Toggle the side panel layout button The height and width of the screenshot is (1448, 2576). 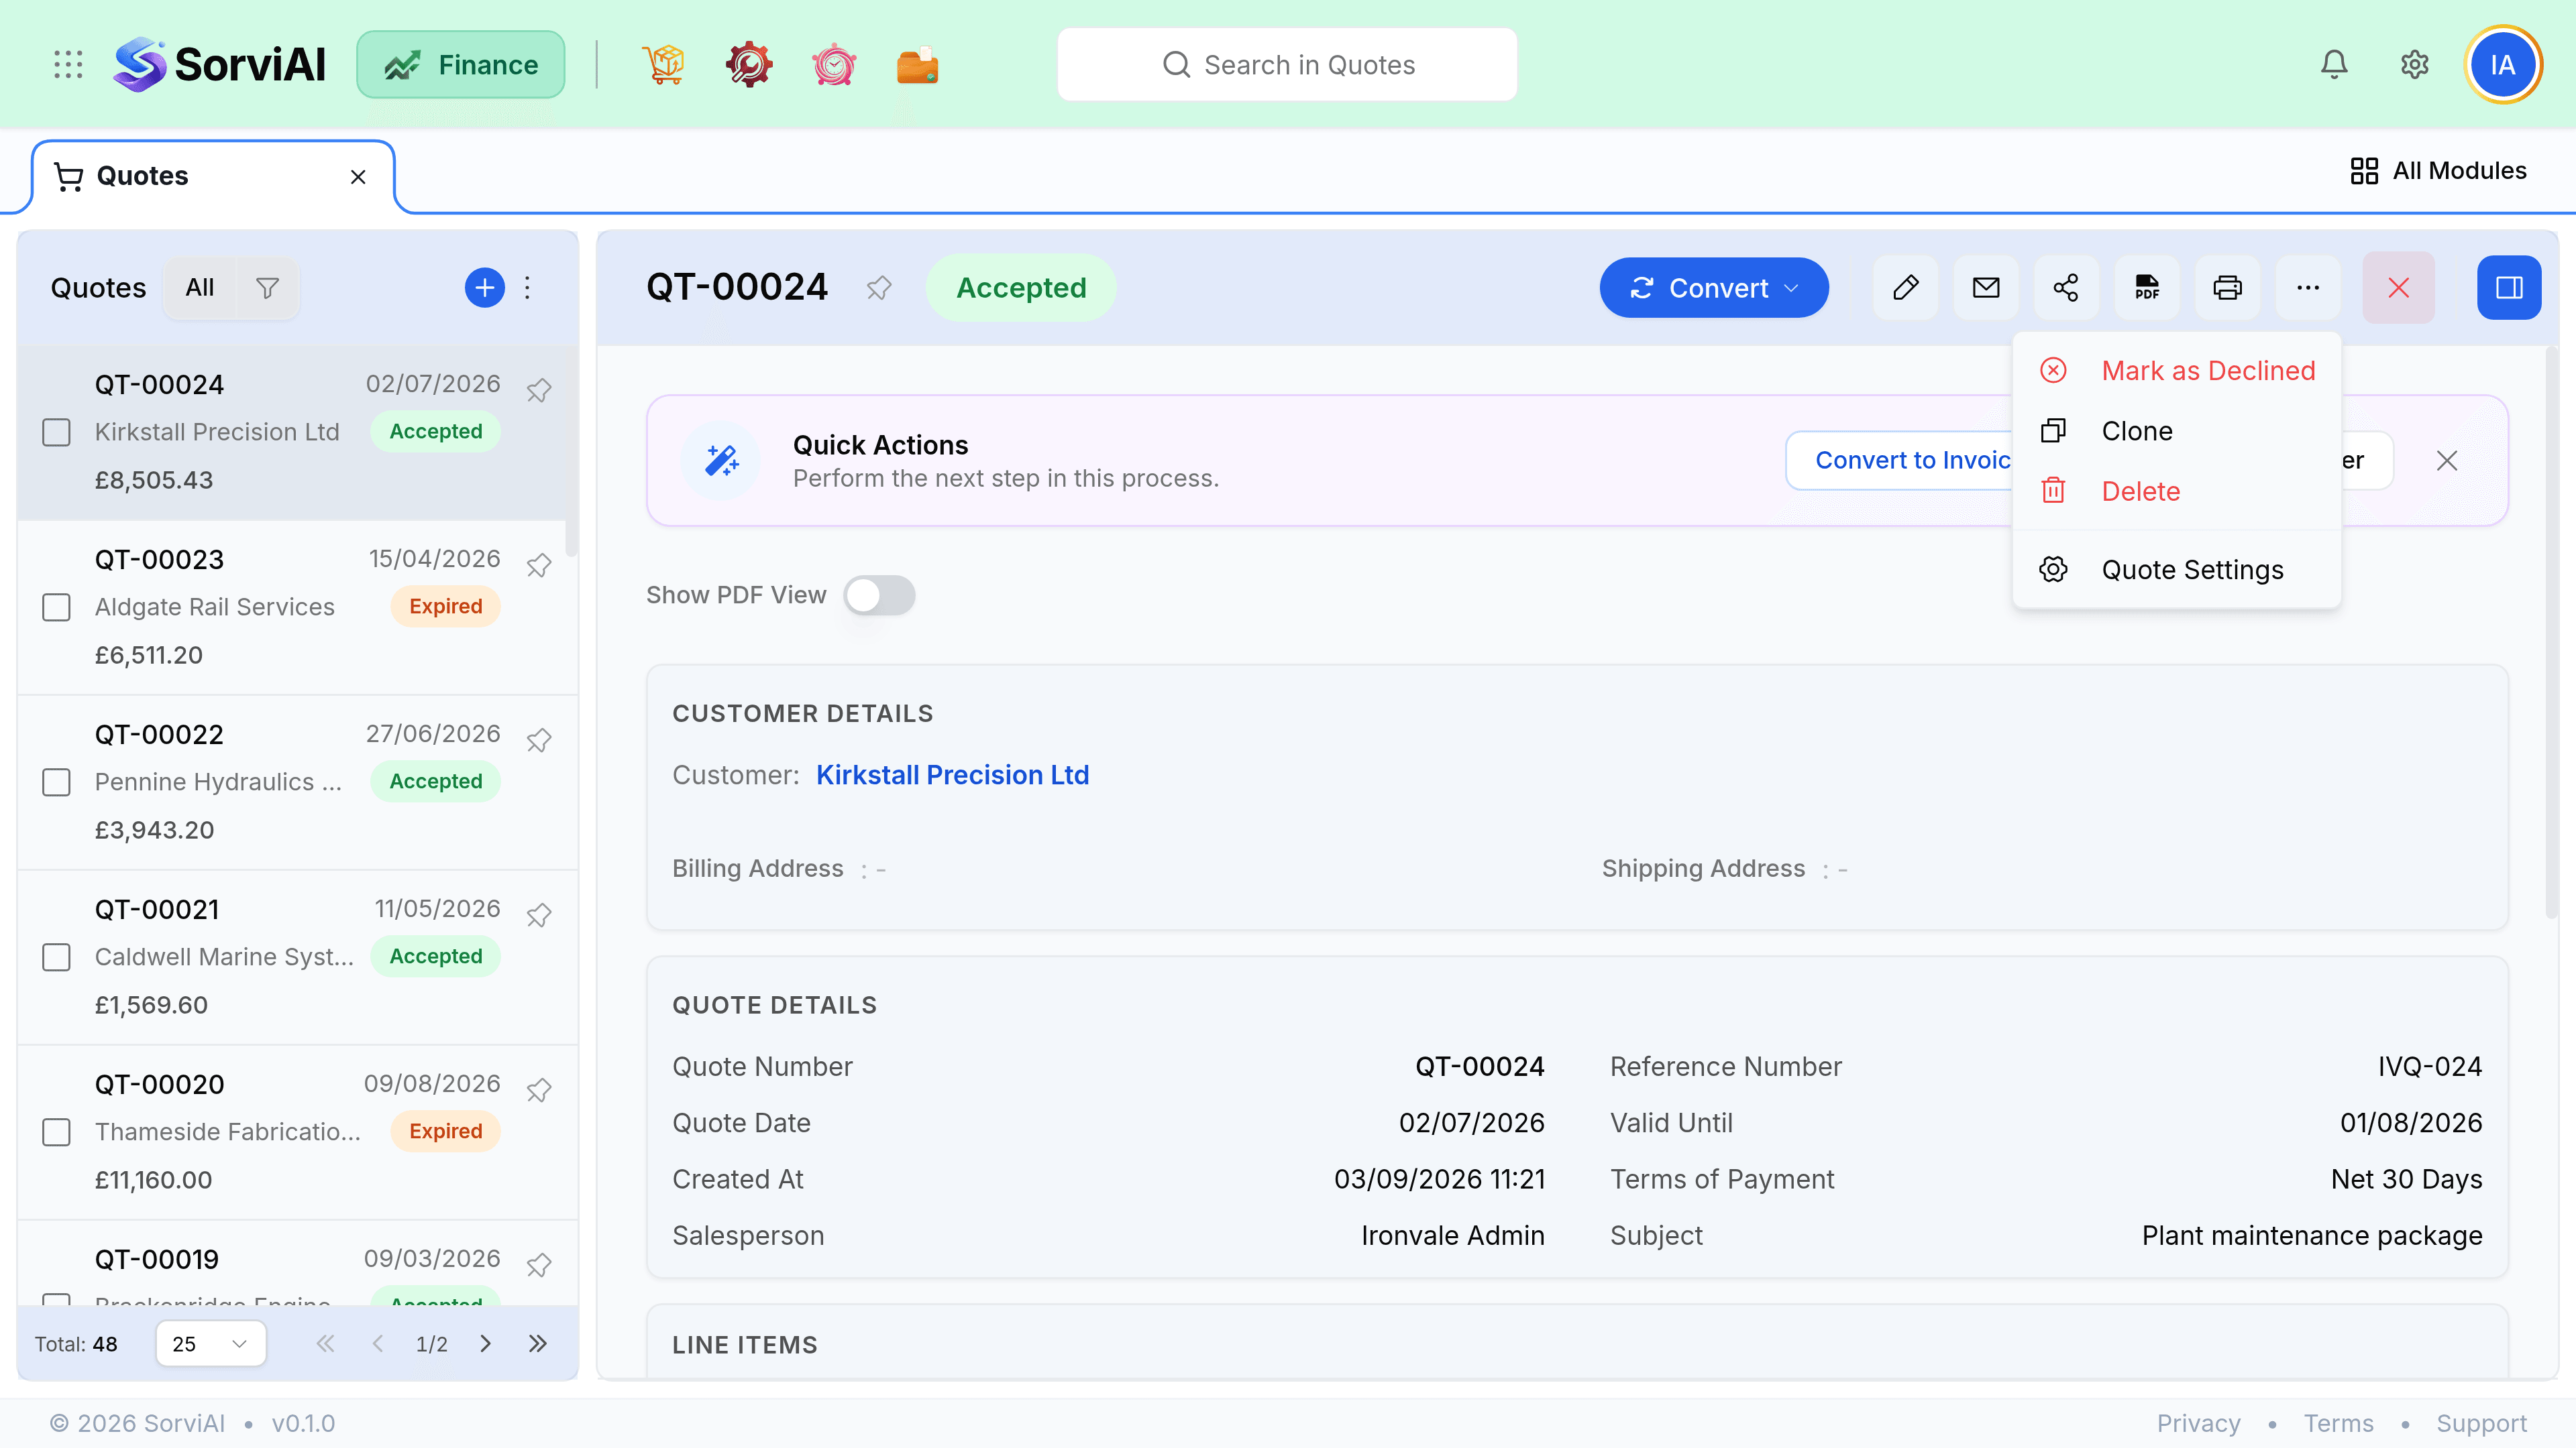click(x=2509, y=288)
